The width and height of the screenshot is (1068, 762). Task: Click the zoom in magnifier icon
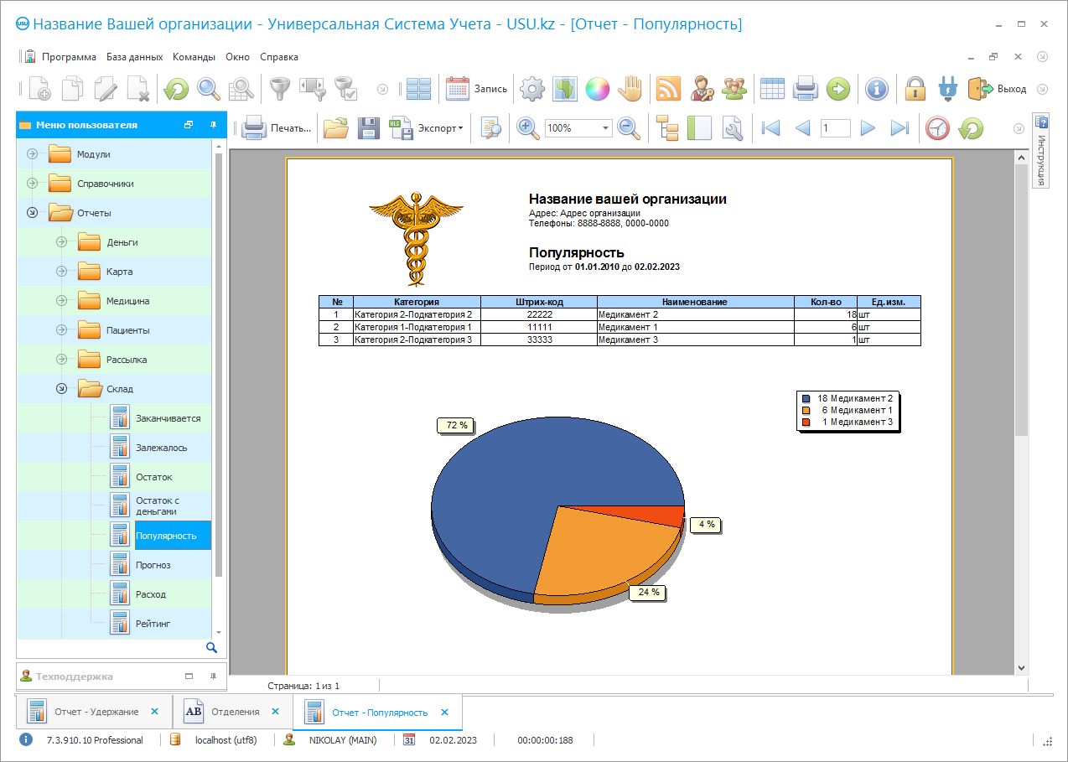pyautogui.click(x=527, y=128)
